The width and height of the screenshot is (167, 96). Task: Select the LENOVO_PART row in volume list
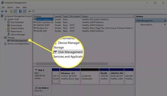83,25
